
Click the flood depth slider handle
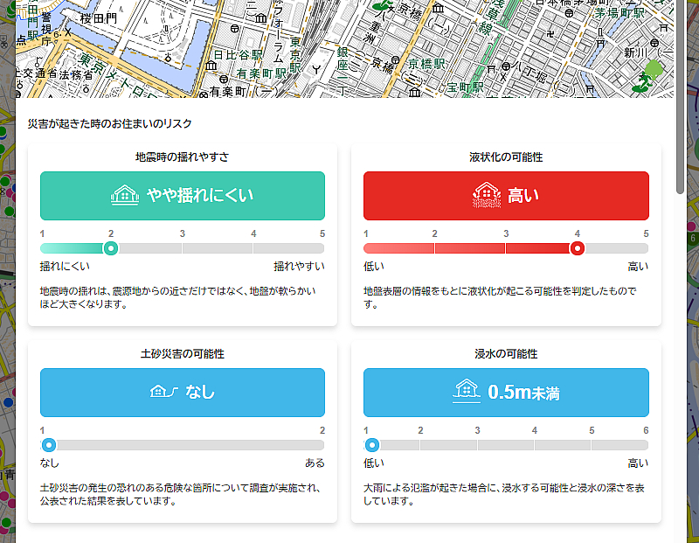(x=372, y=445)
